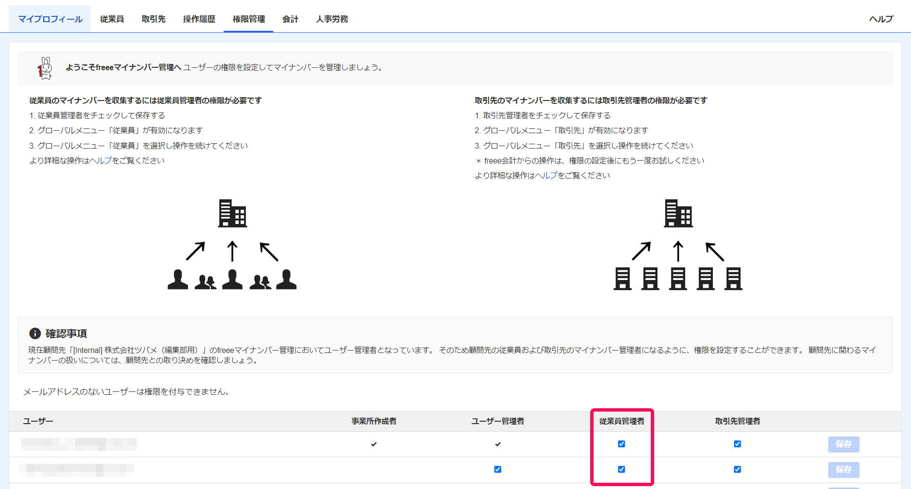
Task: Click the 取引先 diagram building icon
Action: [678, 213]
